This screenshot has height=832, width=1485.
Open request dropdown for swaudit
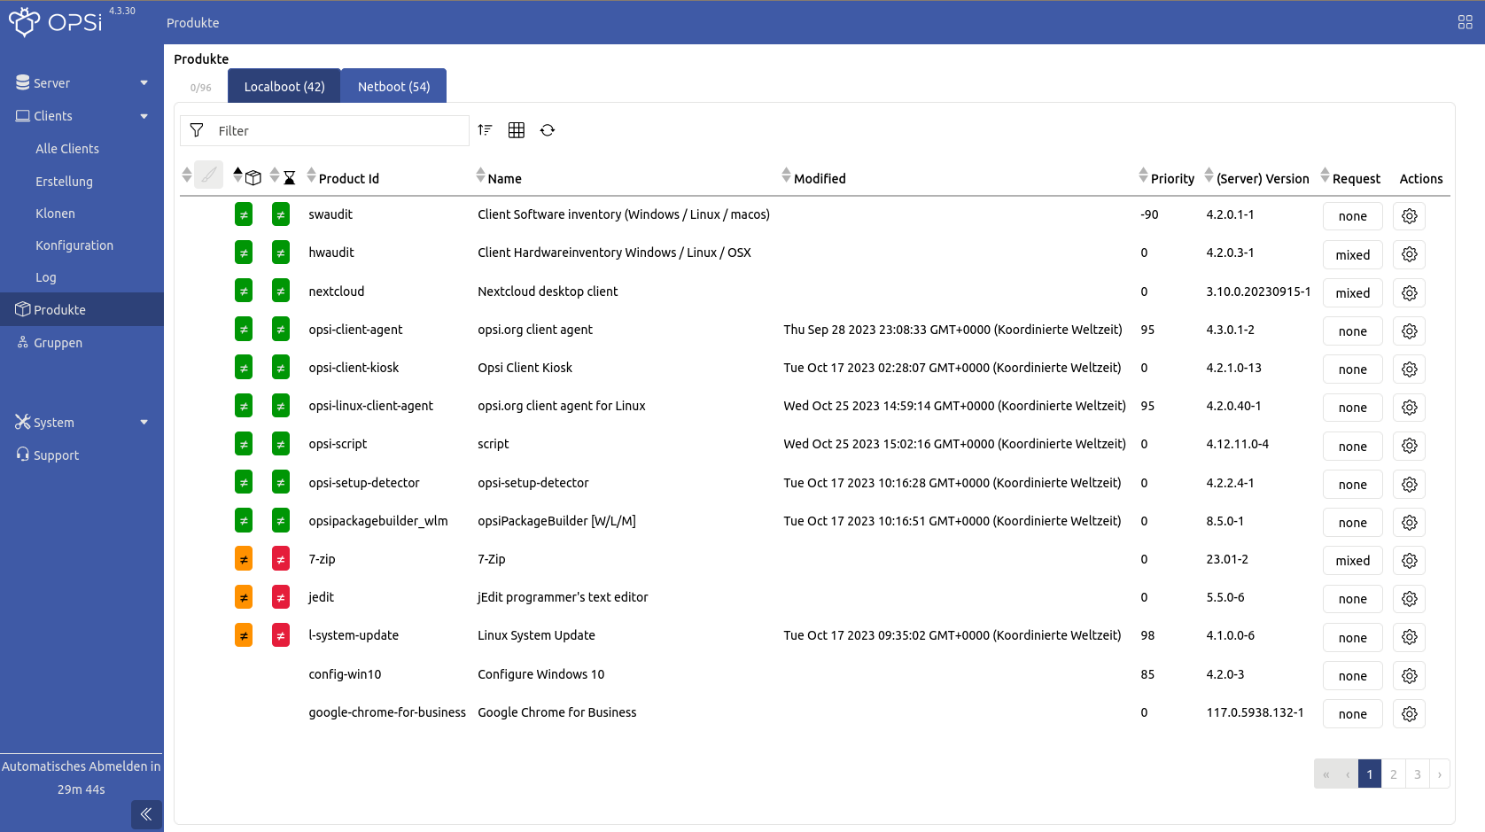pos(1352,216)
